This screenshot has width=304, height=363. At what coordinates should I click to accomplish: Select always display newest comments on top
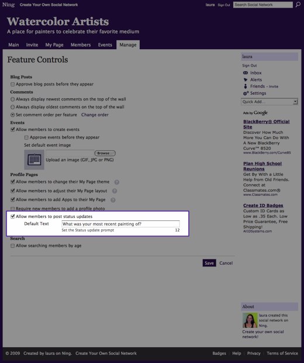pos(12,99)
